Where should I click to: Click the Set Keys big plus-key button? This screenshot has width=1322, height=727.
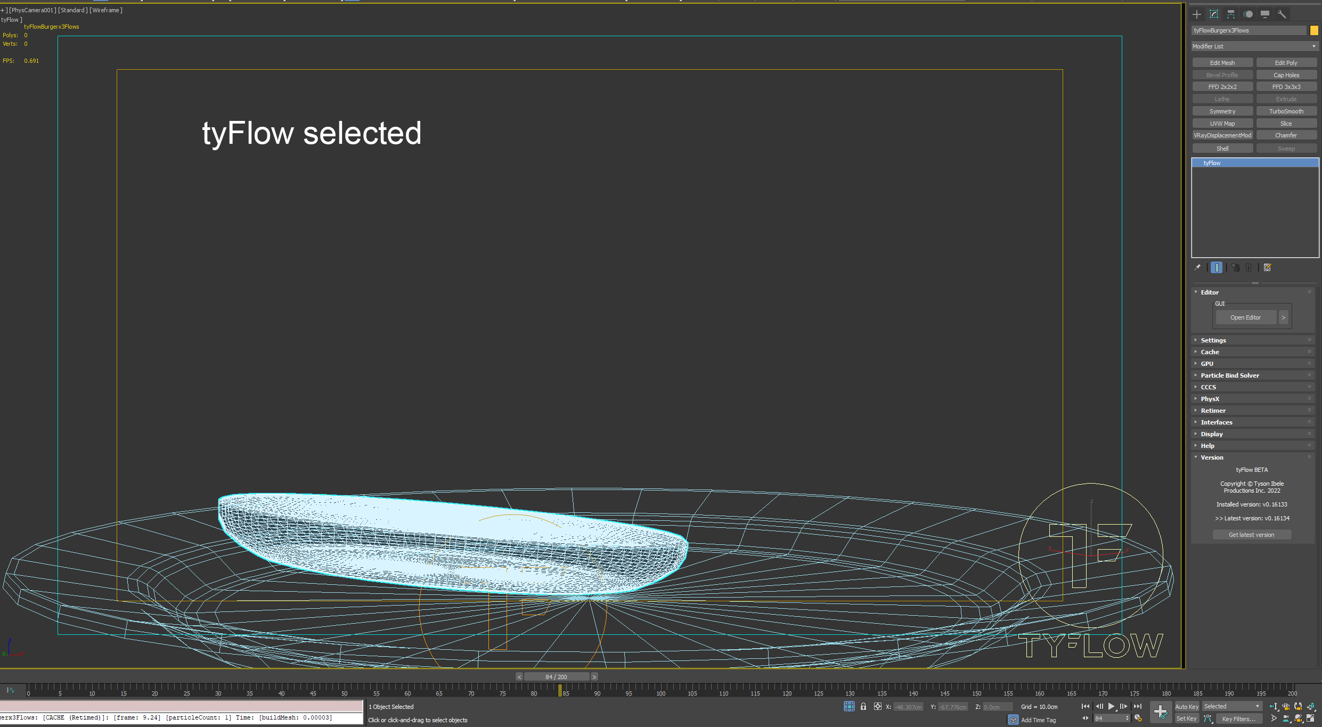[1160, 712]
